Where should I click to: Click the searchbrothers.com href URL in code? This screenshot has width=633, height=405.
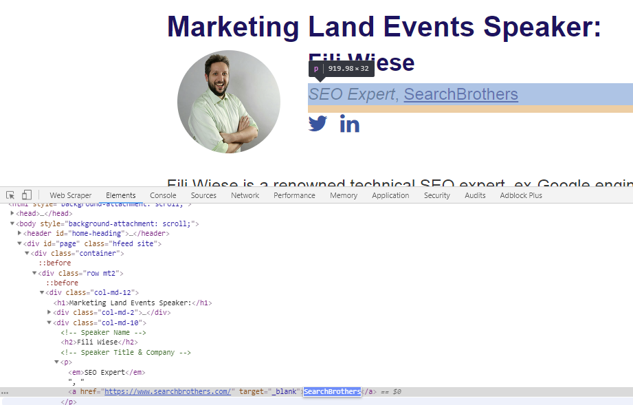coord(167,392)
